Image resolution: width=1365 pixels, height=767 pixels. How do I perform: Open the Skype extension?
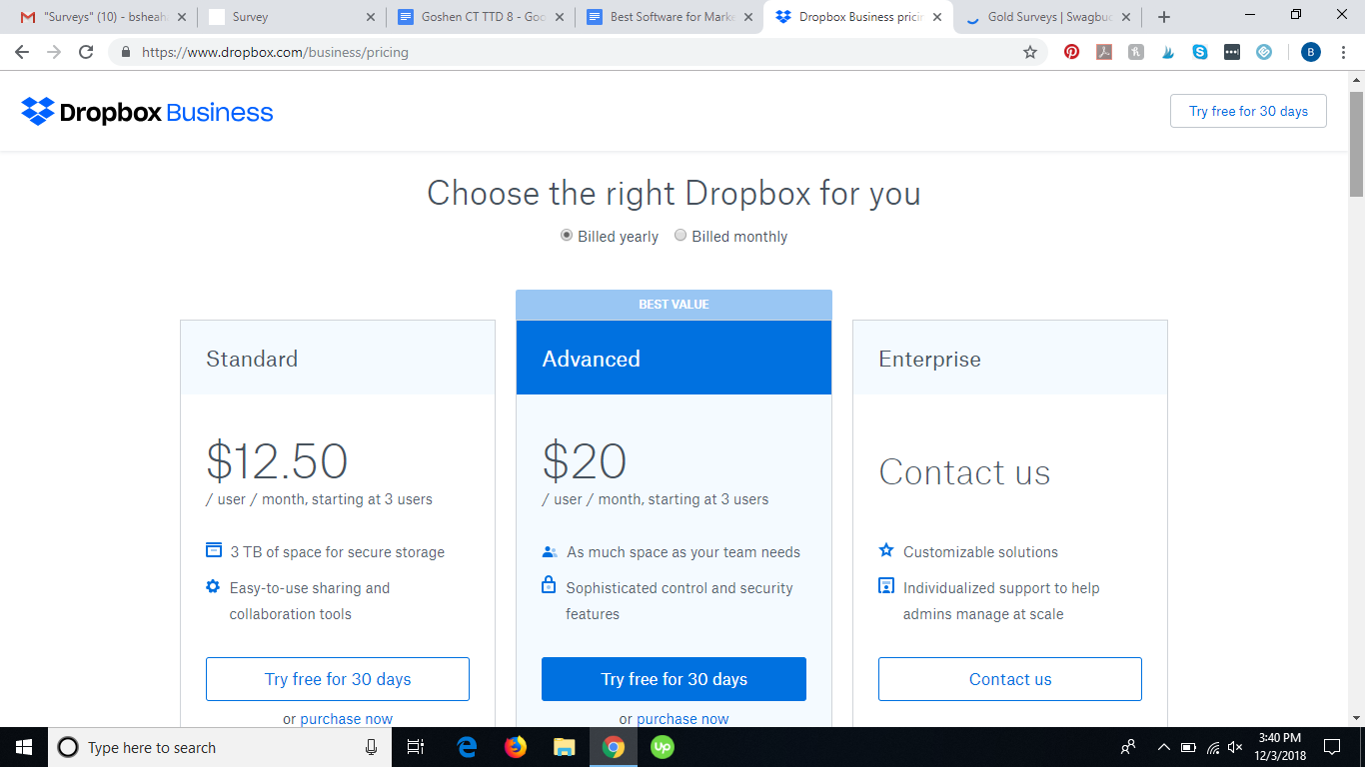(1200, 52)
